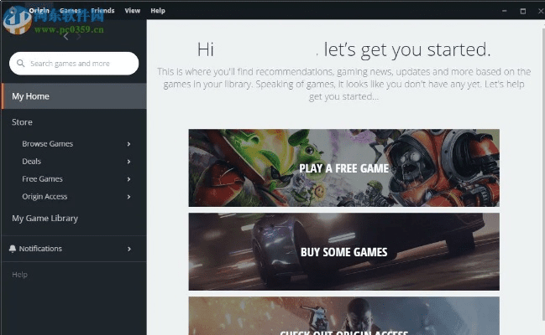Expand the Deals submenu arrow
This screenshot has width=545, height=335.
[128, 162]
